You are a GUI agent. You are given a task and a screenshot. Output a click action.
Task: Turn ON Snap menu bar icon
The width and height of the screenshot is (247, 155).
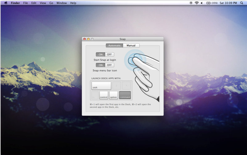click(100, 65)
